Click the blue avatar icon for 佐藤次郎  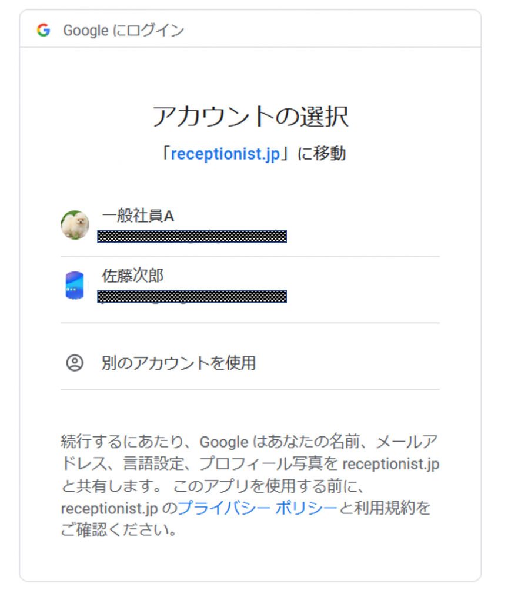point(75,286)
